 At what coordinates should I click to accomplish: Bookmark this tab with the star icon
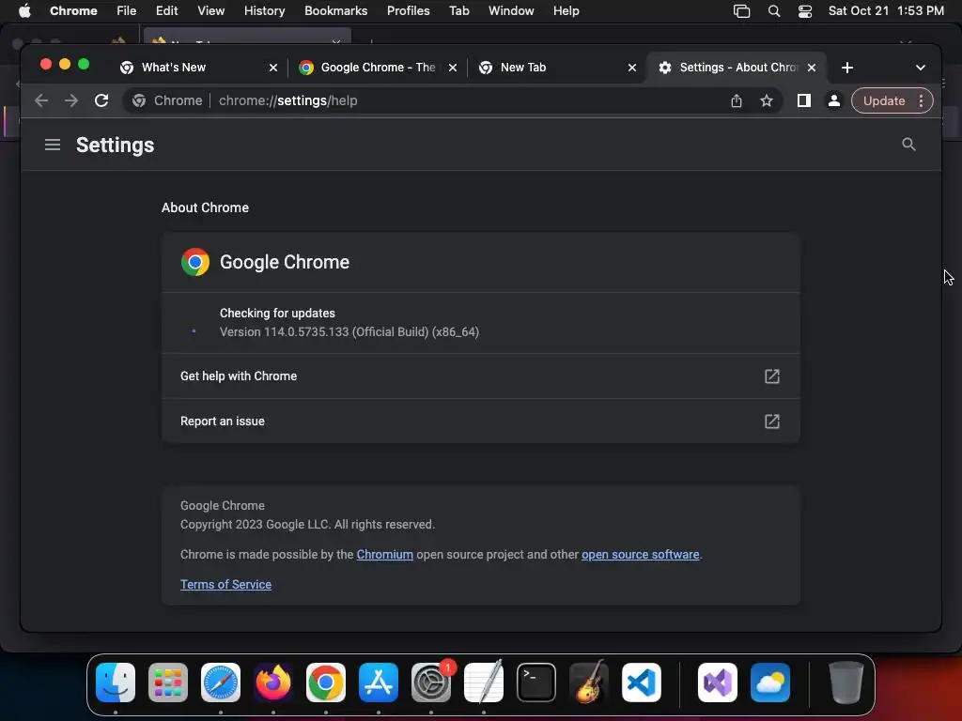(x=767, y=100)
